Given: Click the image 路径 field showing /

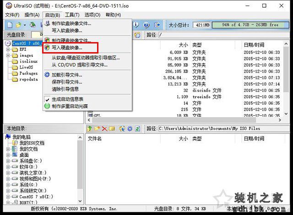Looking at the screenshot, I should 224,35.
